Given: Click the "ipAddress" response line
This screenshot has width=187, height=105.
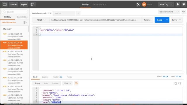Looking at the screenshot, I should [56, 90].
